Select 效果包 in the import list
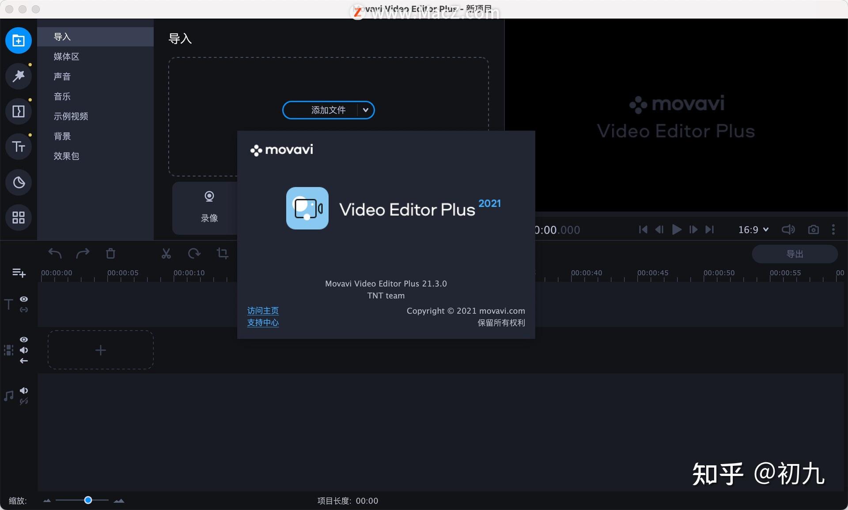This screenshot has height=510, width=848. [95, 156]
